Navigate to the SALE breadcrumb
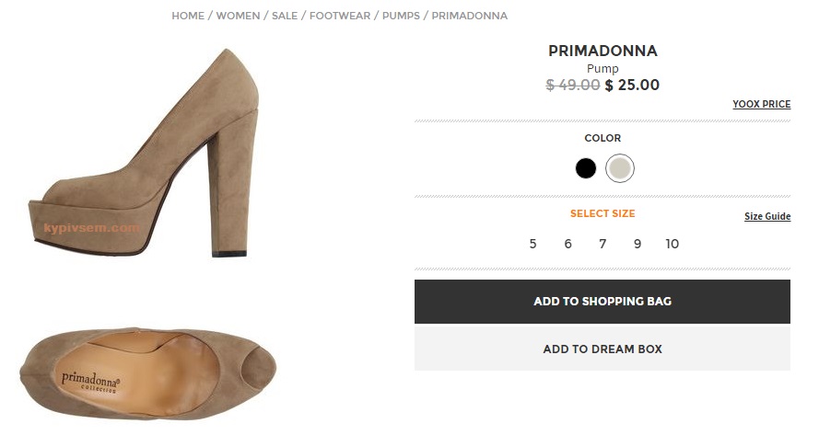819x435 pixels. 285,16
